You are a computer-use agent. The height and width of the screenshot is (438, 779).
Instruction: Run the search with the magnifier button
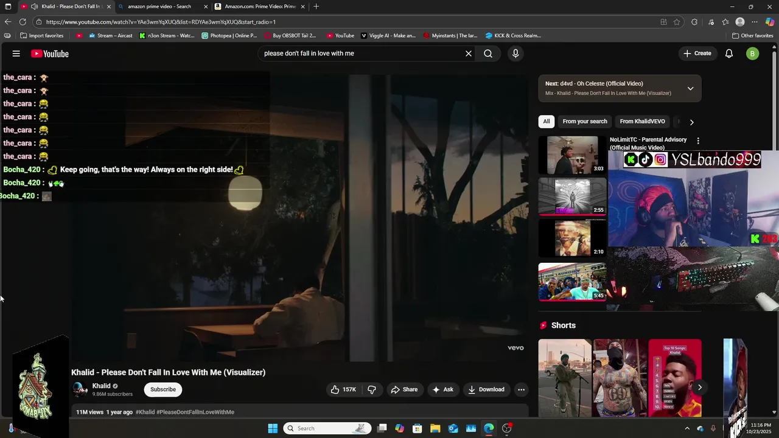pyautogui.click(x=488, y=54)
